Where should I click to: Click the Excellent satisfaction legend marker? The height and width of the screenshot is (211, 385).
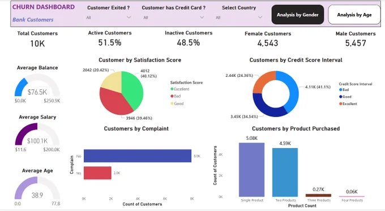coord(172,89)
